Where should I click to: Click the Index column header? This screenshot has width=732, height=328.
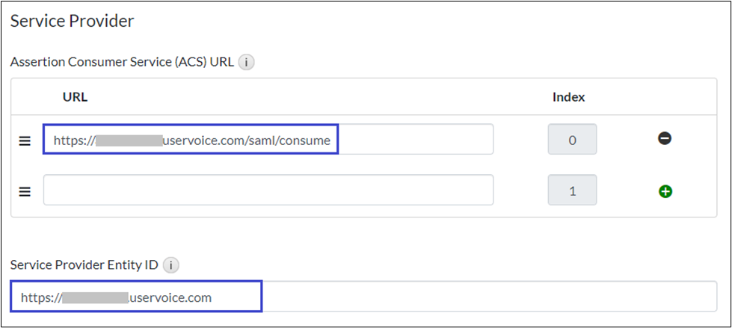pyautogui.click(x=568, y=97)
